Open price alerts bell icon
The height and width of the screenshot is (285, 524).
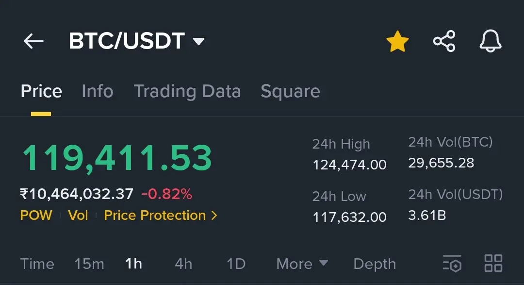[490, 41]
